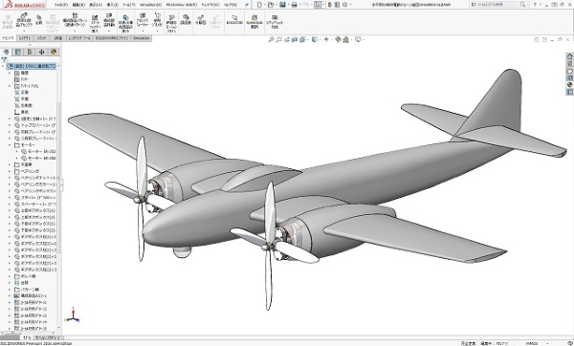Click the Take Snapshot (スナップショット作成) tool

[x=275, y=21]
